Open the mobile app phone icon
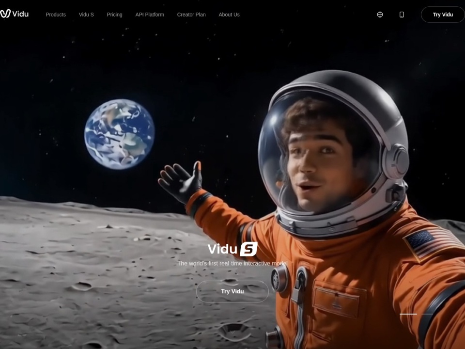 click(402, 15)
